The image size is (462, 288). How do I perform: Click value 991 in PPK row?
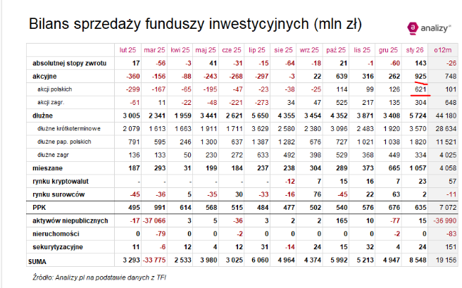point(160,208)
